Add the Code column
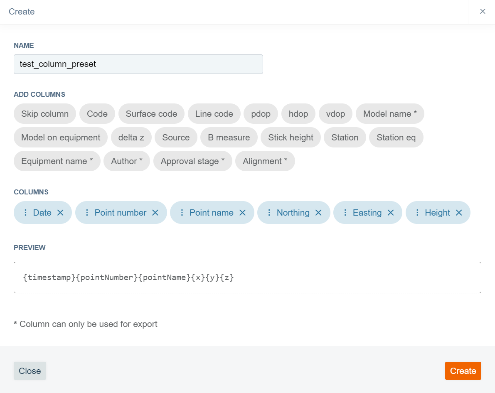The image size is (495, 393). tap(97, 114)
